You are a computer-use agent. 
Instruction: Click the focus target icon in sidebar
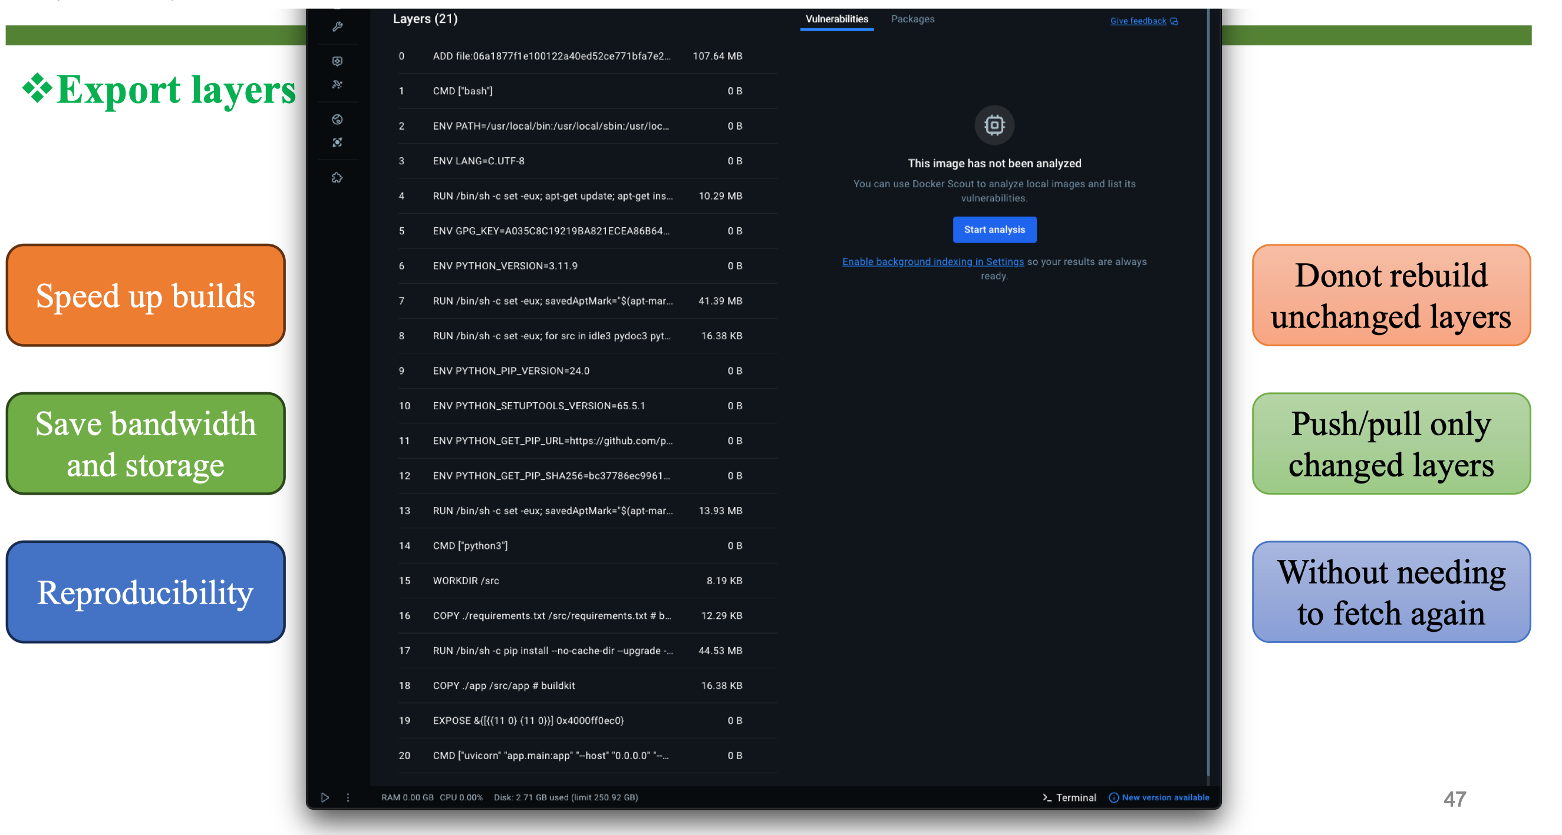[x=338, y=143]
